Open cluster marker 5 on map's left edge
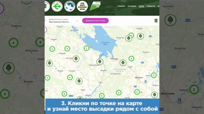204x114 pixels. point(47,78)
